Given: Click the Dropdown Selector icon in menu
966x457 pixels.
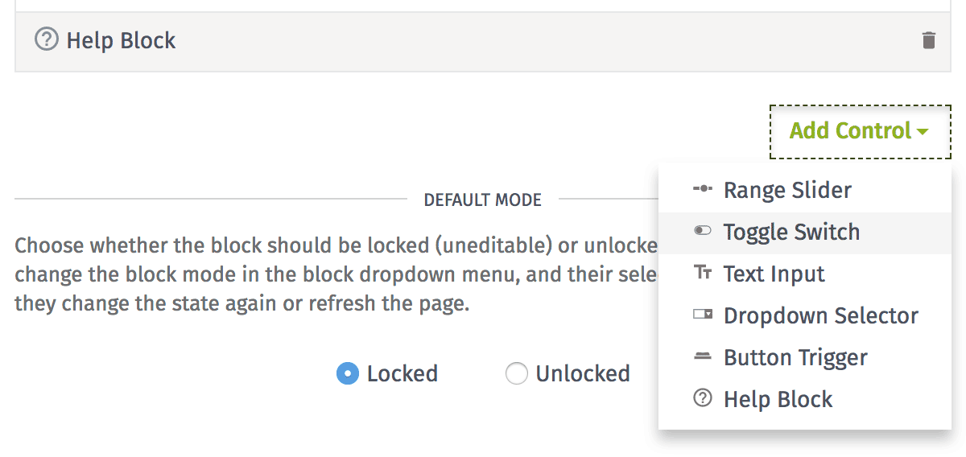Looking at the screenshot, I should click(x=702, y=315).
